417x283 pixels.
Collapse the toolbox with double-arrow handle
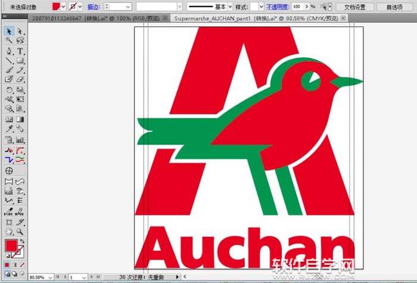(x=4, y=17)
